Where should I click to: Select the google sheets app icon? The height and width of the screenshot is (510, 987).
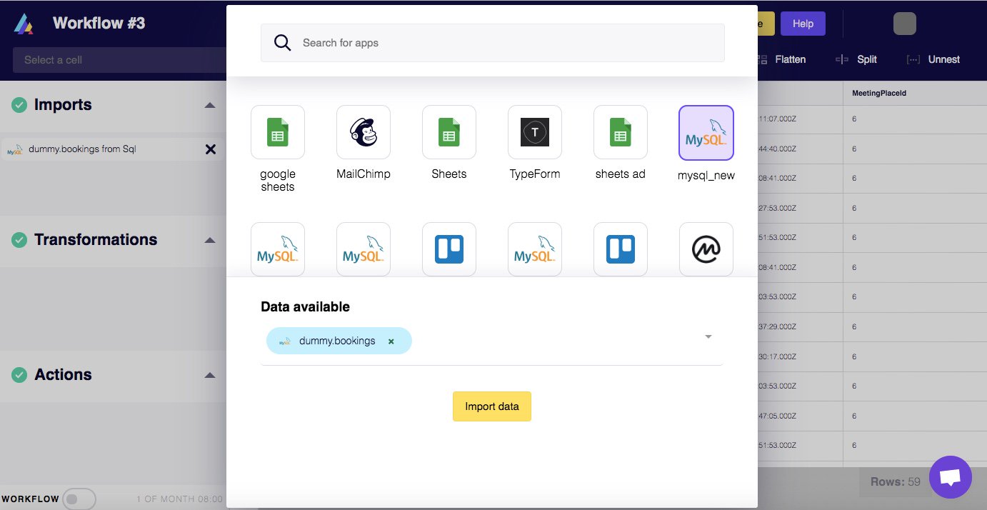(278, 132)
